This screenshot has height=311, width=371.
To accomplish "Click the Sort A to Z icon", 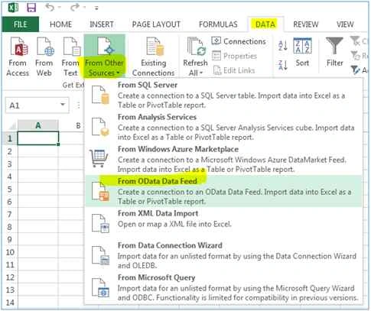I will coord(283,46).
